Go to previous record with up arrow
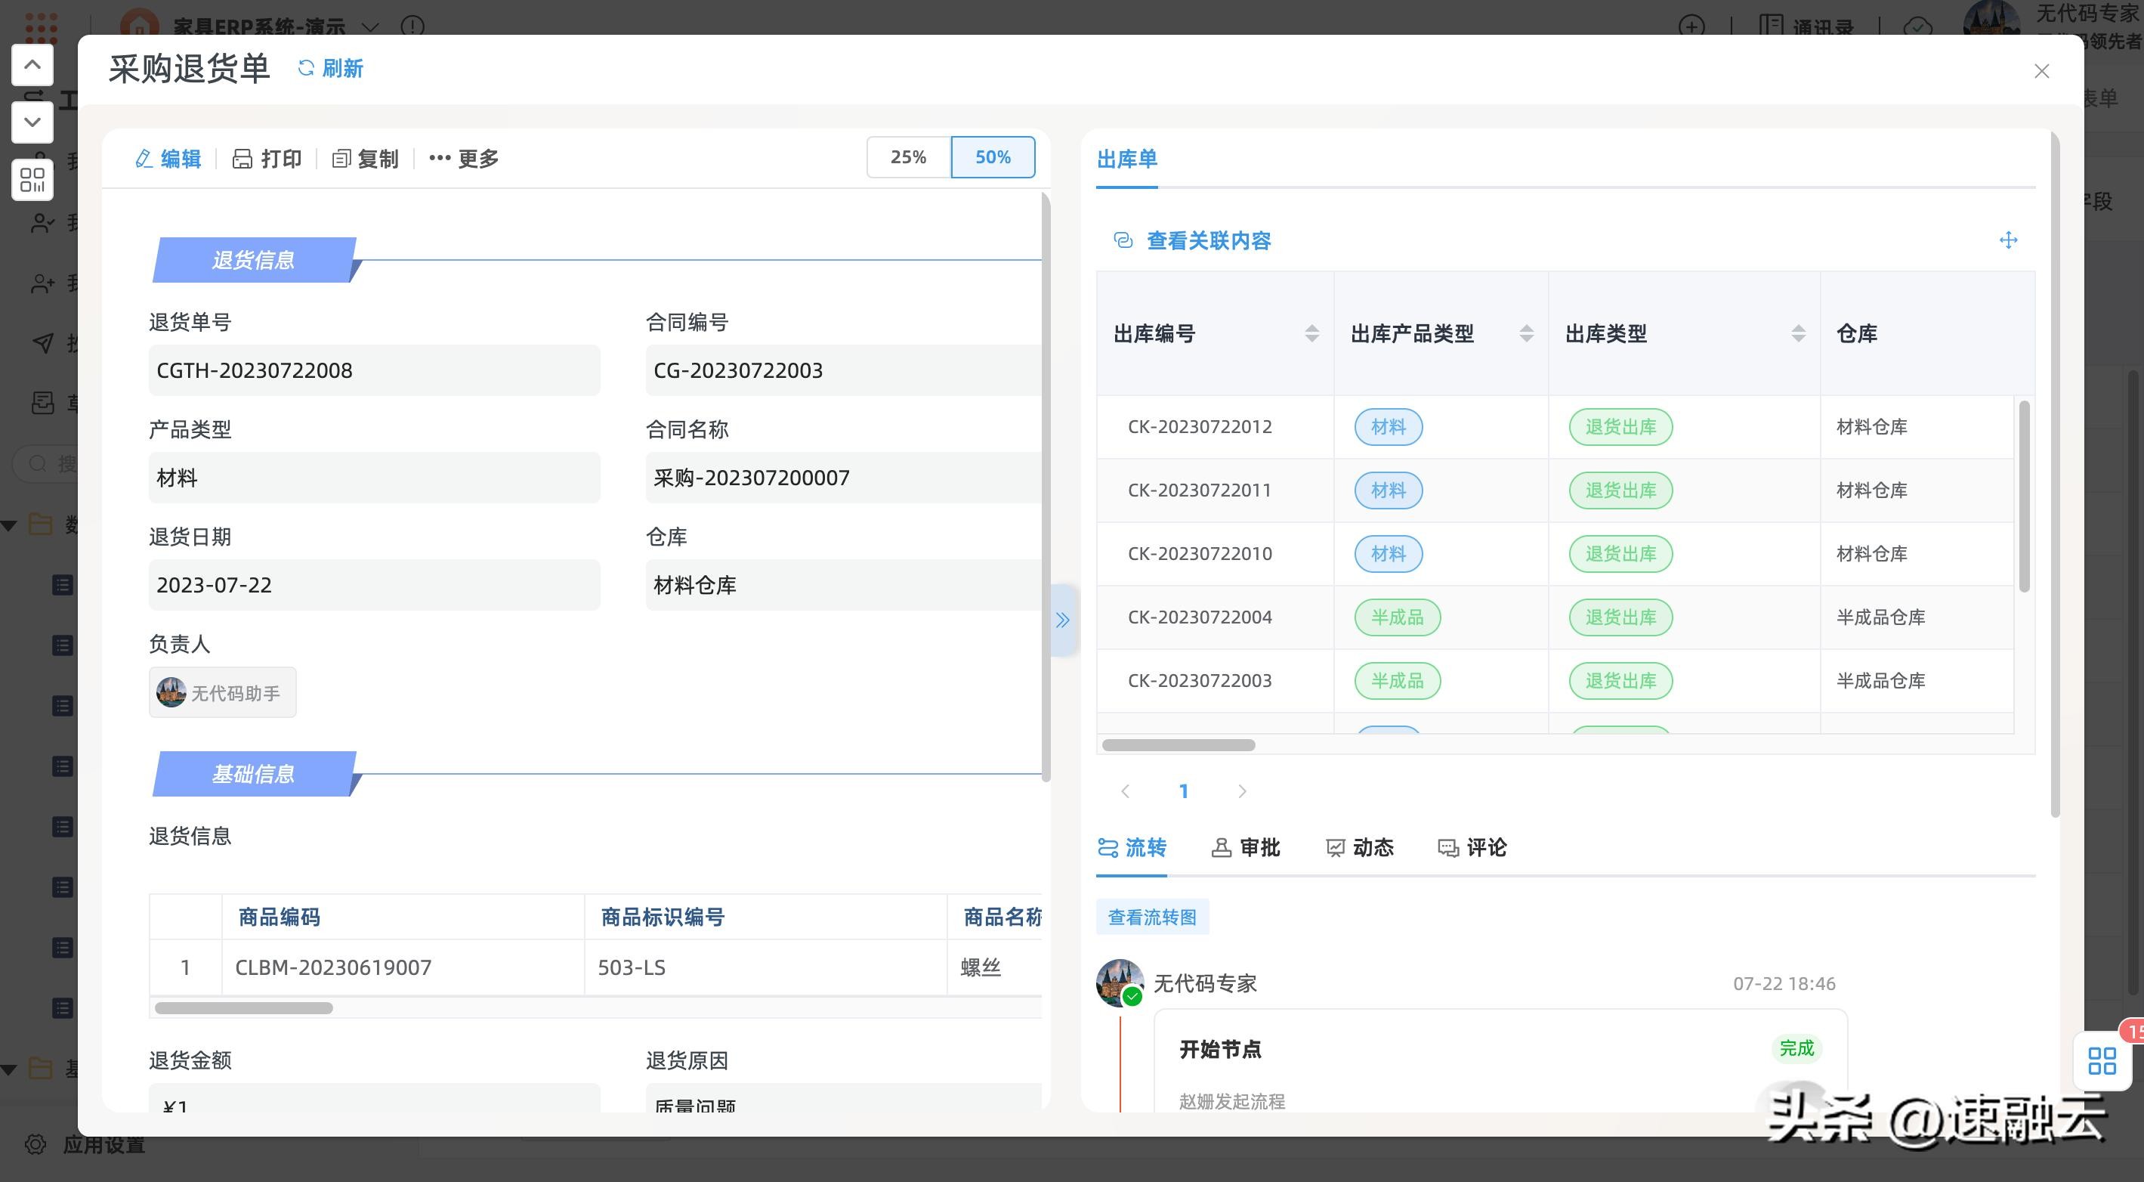Image resolution: width=2144 pixels, height=1182 pixels. coord(32,64)
